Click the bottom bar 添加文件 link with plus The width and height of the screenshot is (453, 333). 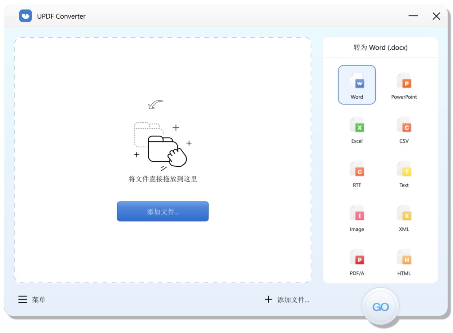pyautogui.click(x=287, y=300)
